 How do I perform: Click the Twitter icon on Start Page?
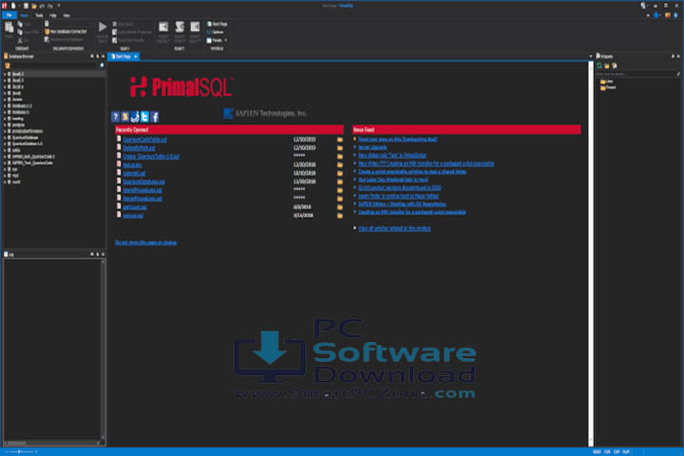click(144, 117)
